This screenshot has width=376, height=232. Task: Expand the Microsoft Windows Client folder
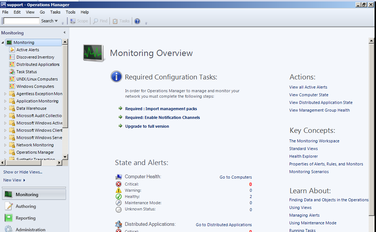(x=5, y=130)
